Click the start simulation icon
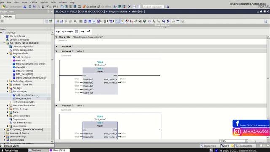Screen dimensions: 270x152 tap(75, 7)
